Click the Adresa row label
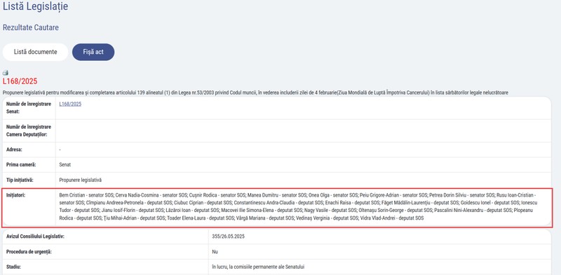The image size is (561, 275). [14, 150]
